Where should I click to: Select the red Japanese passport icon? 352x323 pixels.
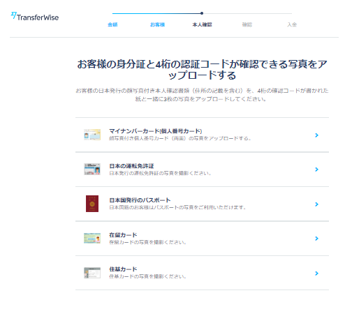(x=92, y=204)
